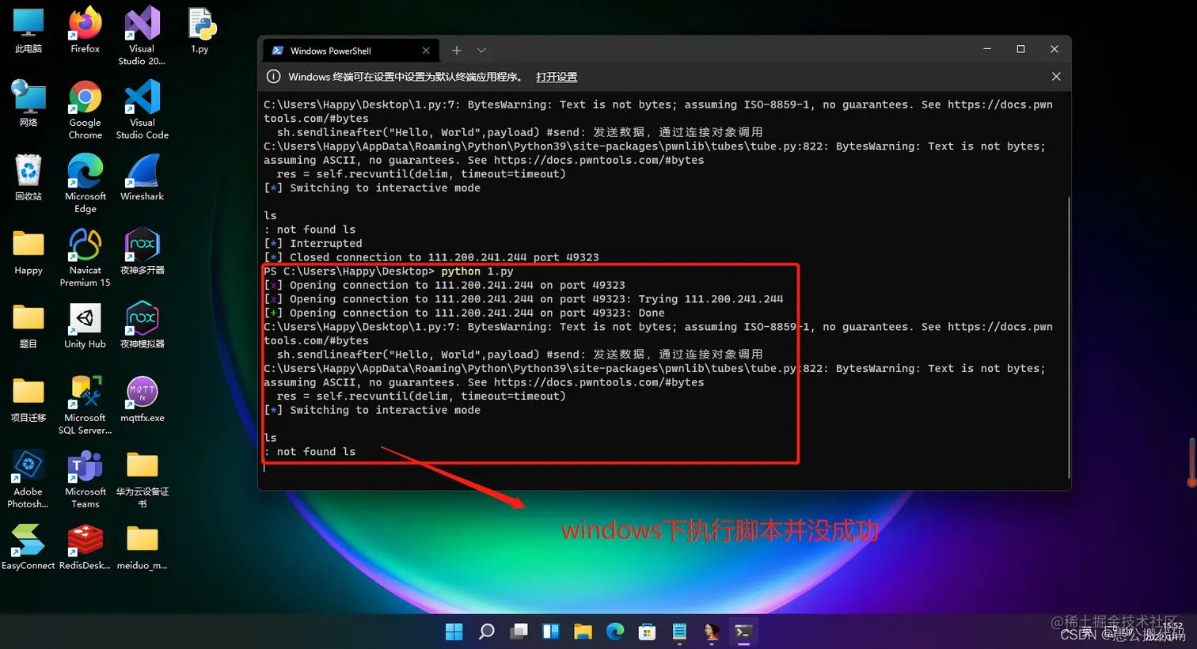Screen dimensions: 1197x649
Task: Launch Firefox from the desktop
Action: [85, 31]
